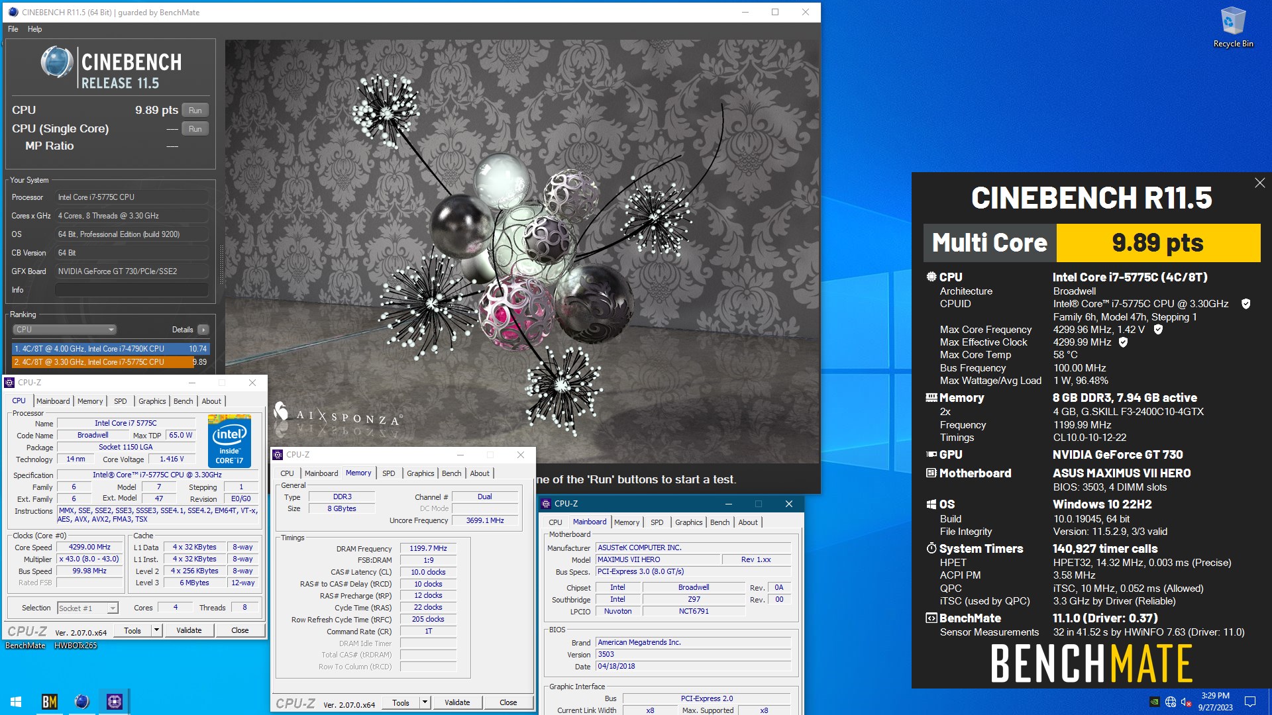
Task: Click the Details arrow in Ranking
Action: tap(203, 330)
